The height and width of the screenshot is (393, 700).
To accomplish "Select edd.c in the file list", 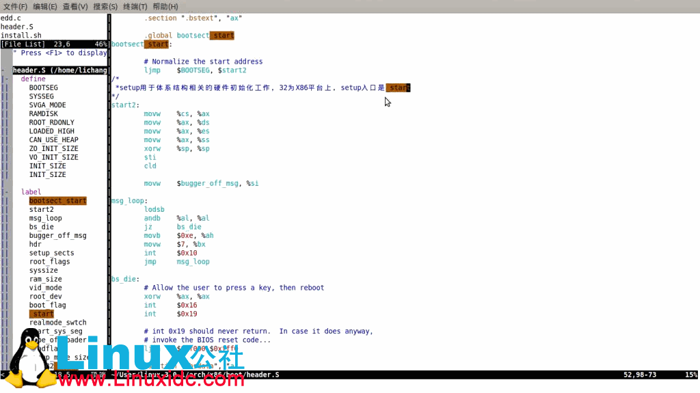I will pos(11,18).
